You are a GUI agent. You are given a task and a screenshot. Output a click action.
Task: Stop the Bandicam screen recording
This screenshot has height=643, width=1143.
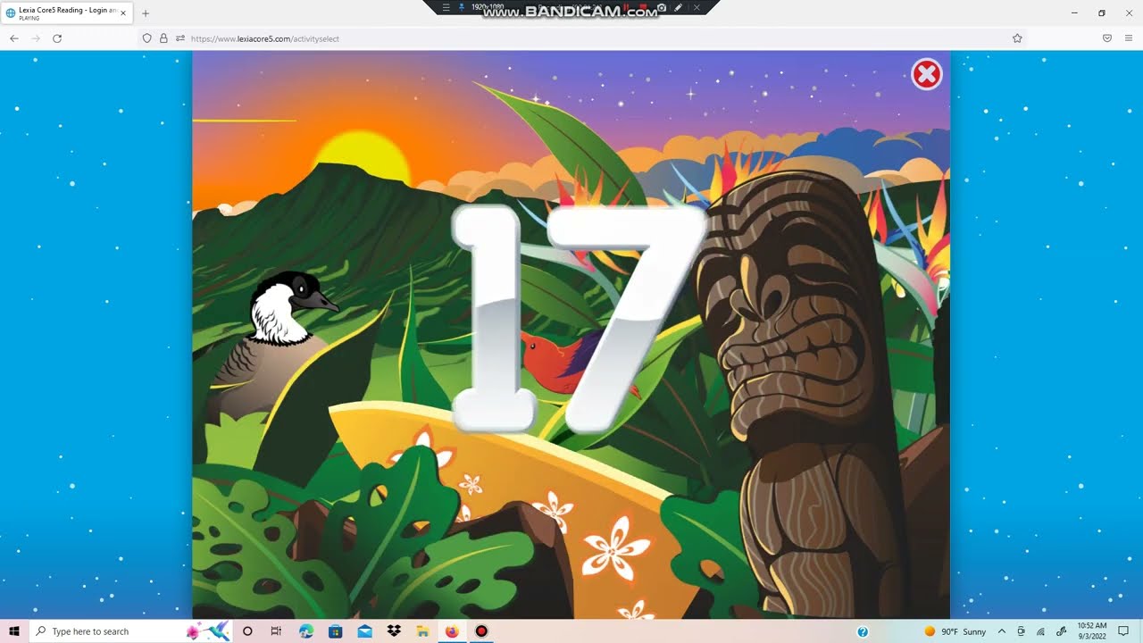click(x=643, y=7)
